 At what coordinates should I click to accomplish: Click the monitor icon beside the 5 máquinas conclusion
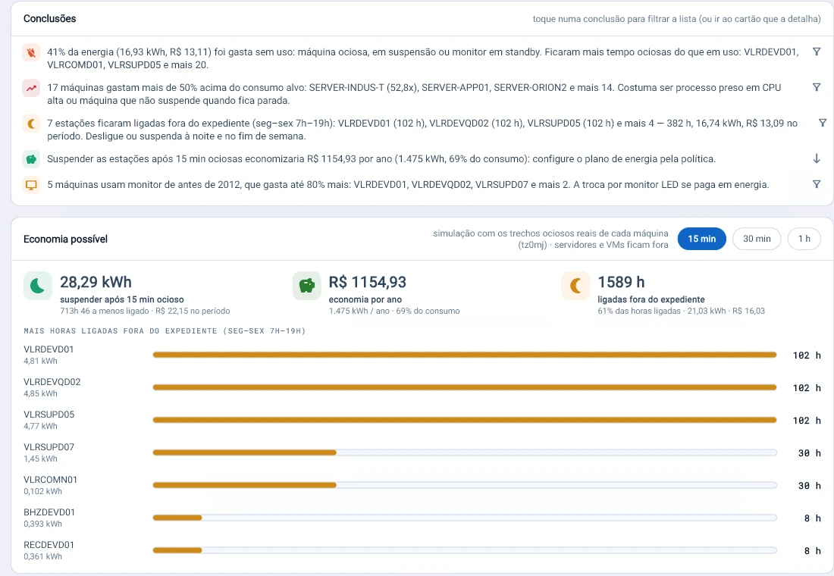(31, 185)
